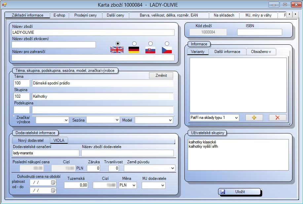Click the British flag icon
303x204 pixels.
[x=117, y=50]
